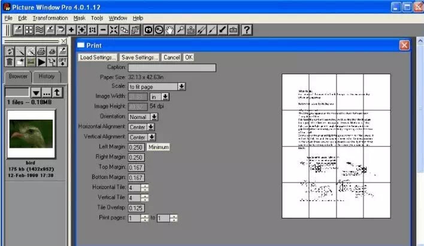
Task: Open the Mask menu
Action: click(79, 18)
